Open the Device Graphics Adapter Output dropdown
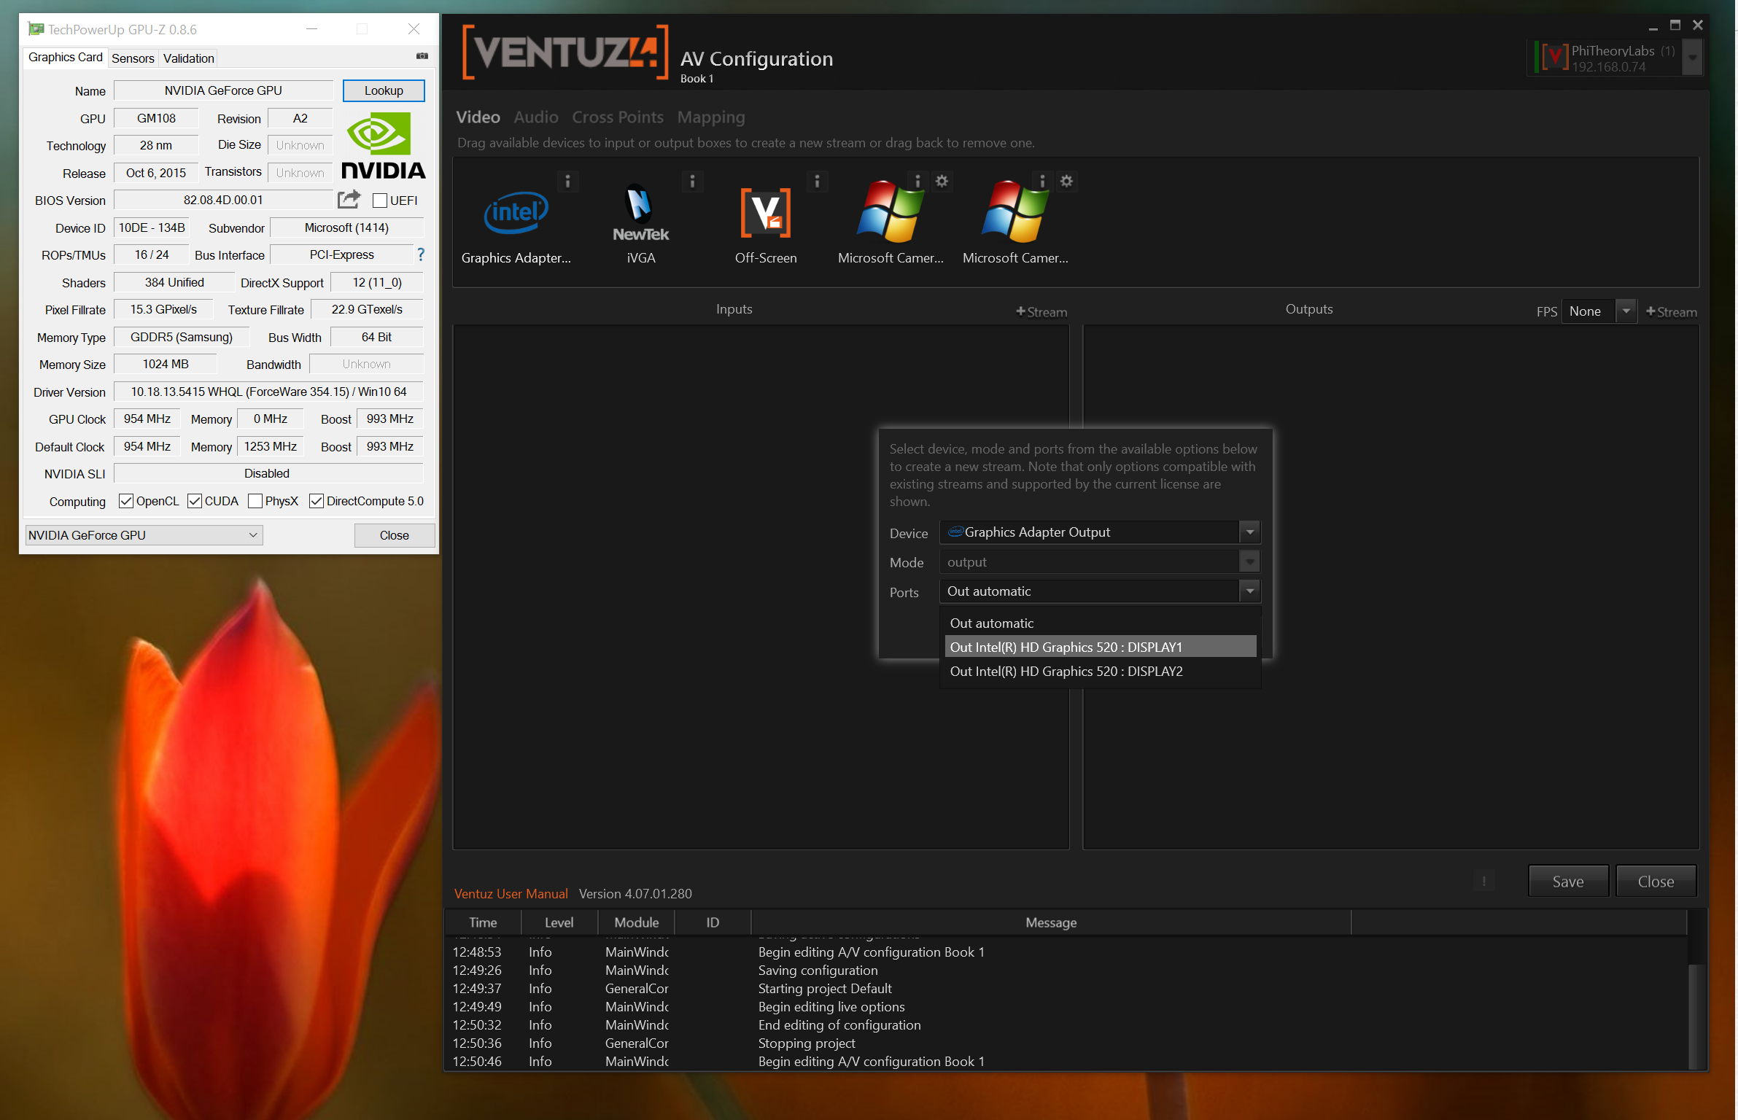Screen dimensions: 1738x1120 (1249, 532)
